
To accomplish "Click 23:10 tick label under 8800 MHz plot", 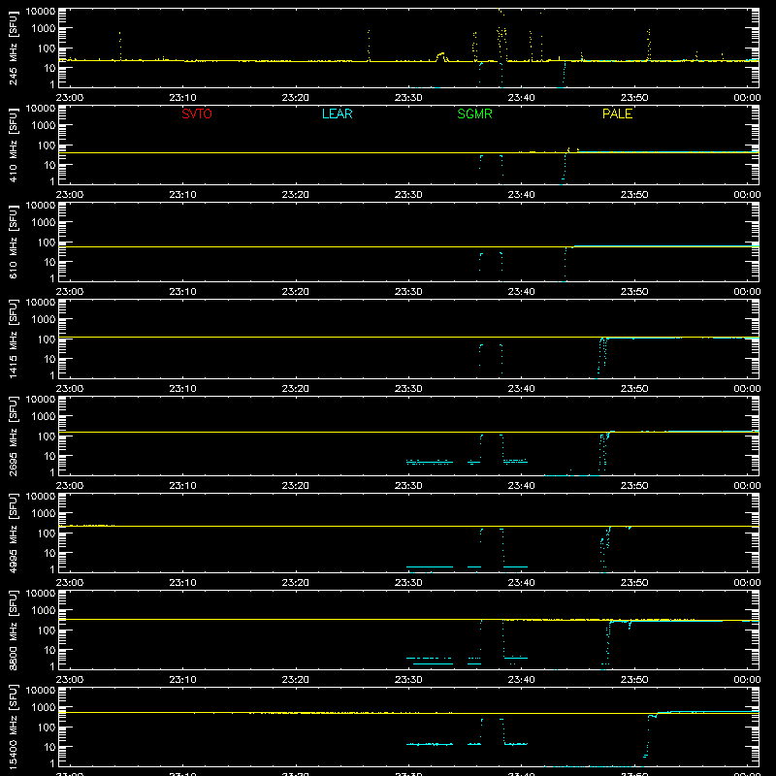I will click(182, 680).
